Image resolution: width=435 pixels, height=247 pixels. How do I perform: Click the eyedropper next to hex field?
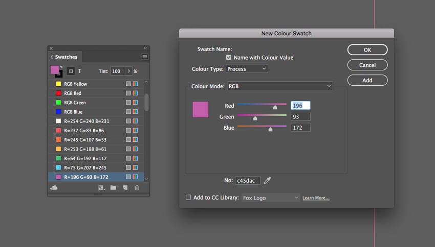267,180
